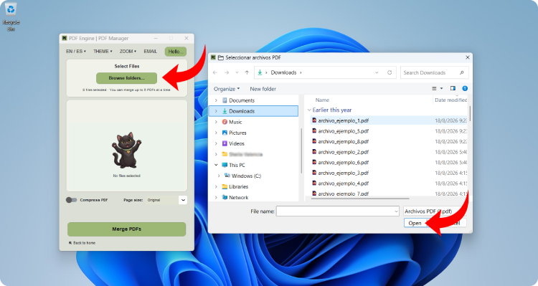Go forward in file dialog navigation

click(227, 72)
